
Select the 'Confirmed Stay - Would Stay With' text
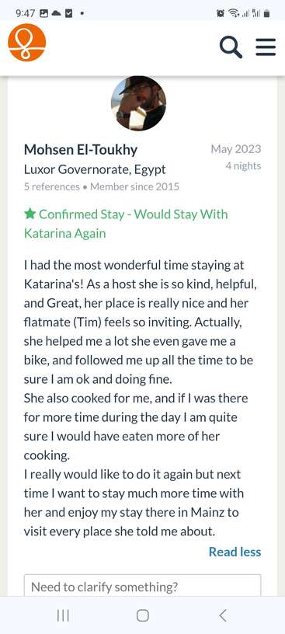tap(133, 214)
